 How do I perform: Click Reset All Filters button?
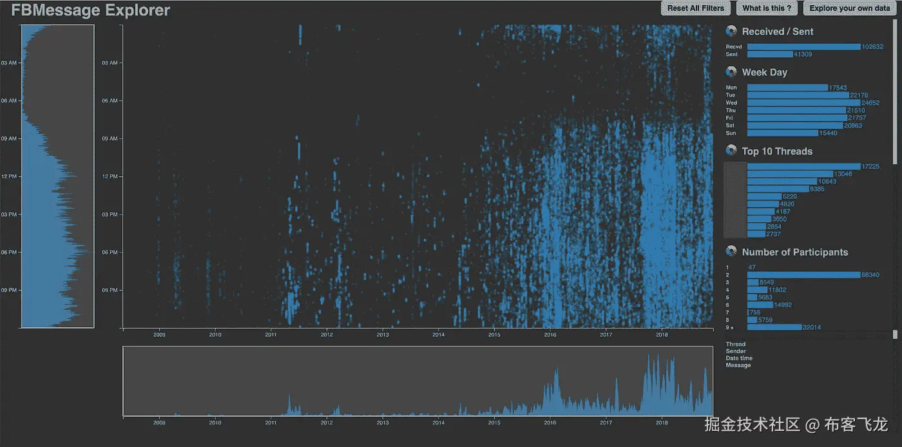(696, 8)
